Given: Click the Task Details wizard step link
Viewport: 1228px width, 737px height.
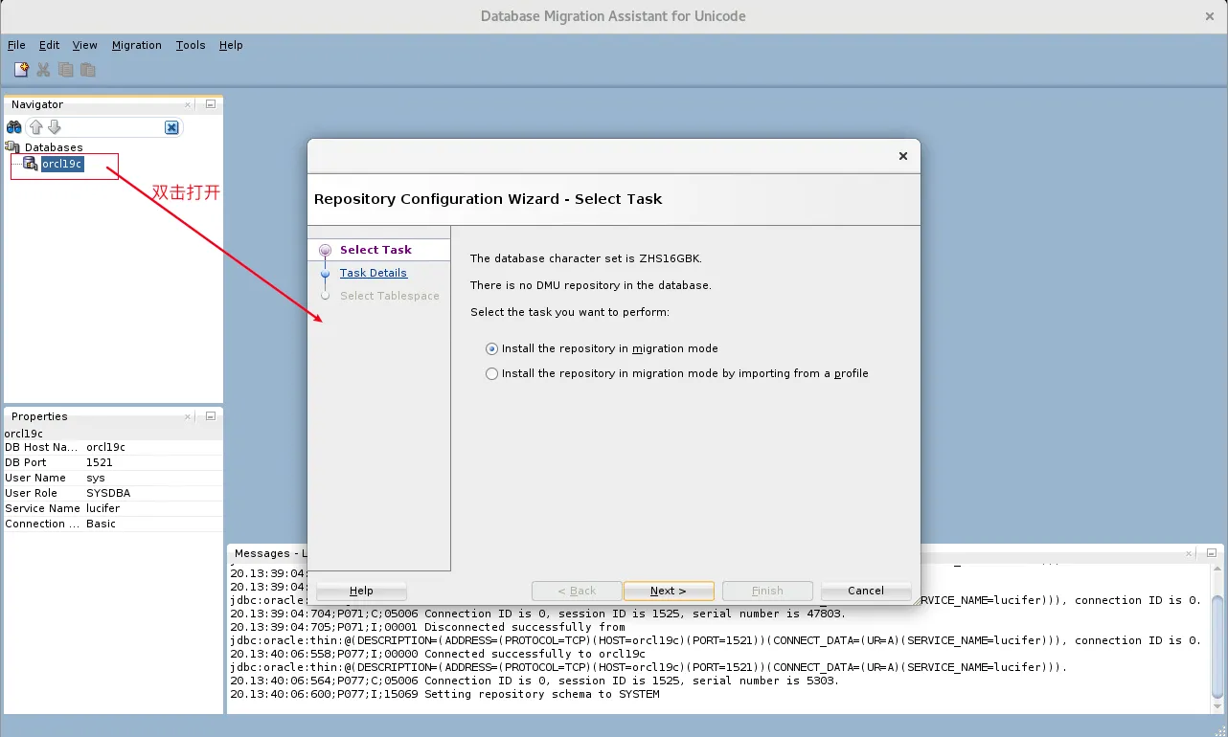Looking at the screenshot, I should 373,273.
